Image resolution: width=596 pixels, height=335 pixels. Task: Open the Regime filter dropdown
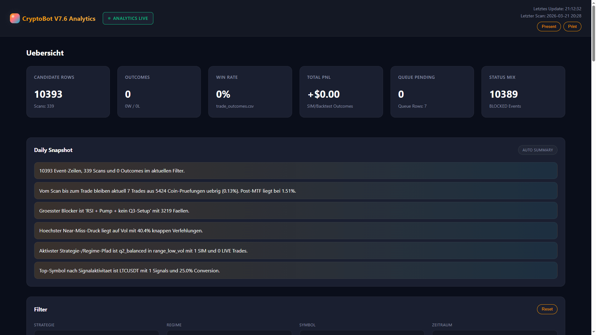click(x=229, y=333)
